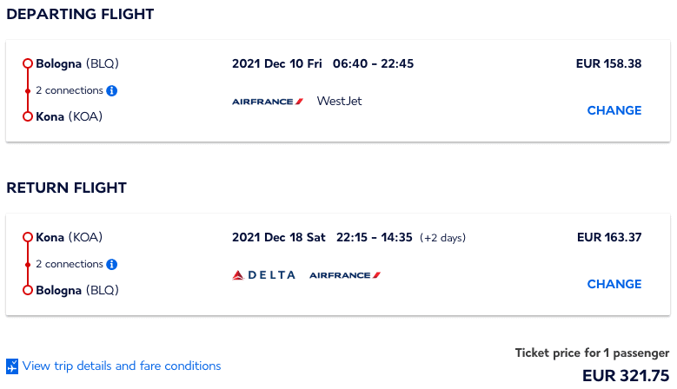This screenshot has height=389, width=677.
Task: Click the departing flight's 2 connections text
Action: (69, 90)
